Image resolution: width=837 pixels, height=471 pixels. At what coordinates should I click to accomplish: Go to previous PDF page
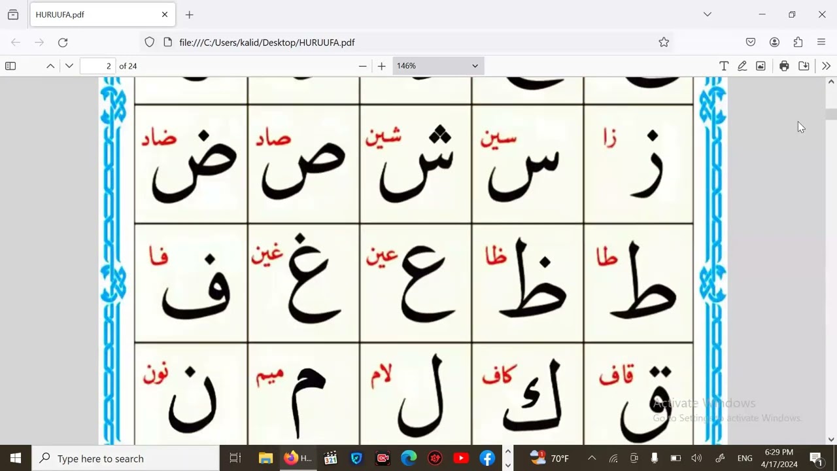[x=50, y=66]
